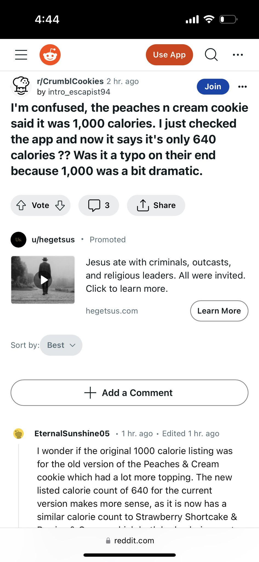The width and height of the screenshot is (259, 562).
Task: Play the promoted video thumbnail
Action: pos(43,280)
